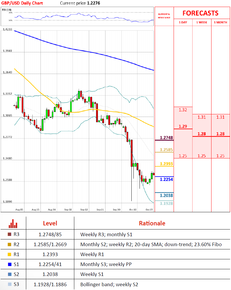Viewport: 231px width, 290px height.
Task: Click the 1.1928 support level label
Action: 166,203
